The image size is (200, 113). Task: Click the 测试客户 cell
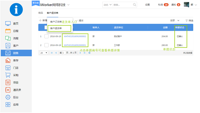coord(118,36)
